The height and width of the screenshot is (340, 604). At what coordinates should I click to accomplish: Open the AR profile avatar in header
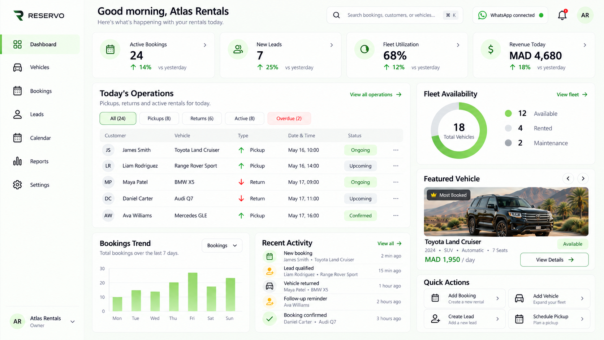tap(585, 15)
